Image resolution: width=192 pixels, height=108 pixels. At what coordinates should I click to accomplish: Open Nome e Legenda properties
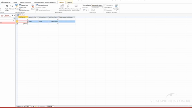(42, 5)
